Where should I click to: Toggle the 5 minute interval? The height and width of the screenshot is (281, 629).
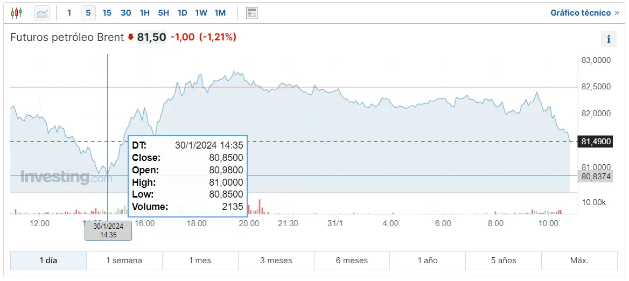tap(88, 12)
